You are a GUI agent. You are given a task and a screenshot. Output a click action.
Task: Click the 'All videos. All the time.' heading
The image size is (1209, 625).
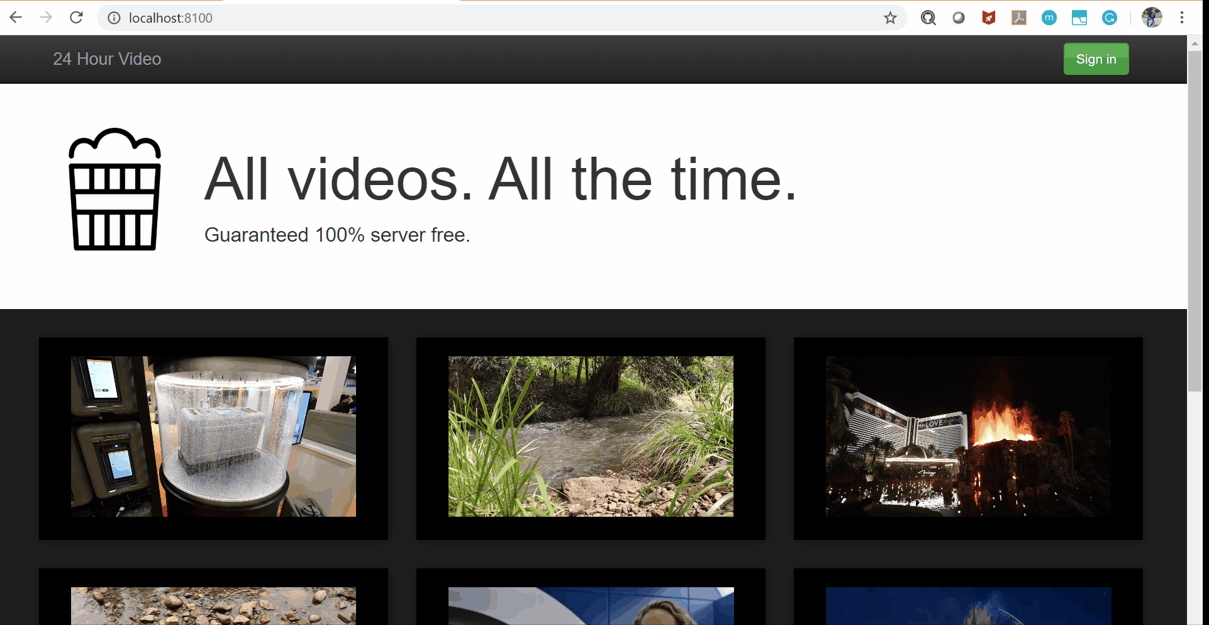pyautogui.click(x=501, y=180)
